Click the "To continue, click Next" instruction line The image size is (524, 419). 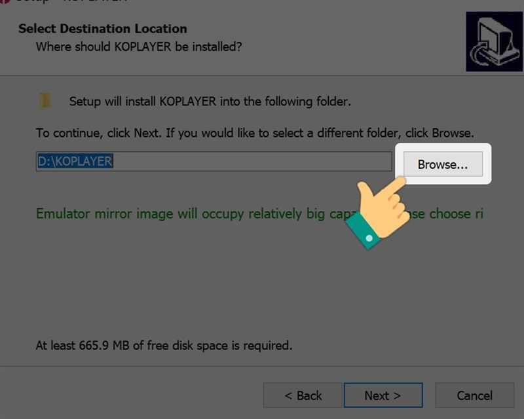[254, 133]
